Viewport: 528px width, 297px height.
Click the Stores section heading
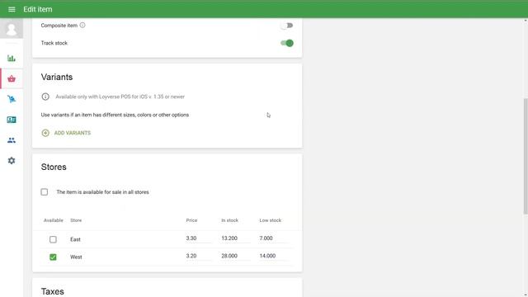click(54, 167)
